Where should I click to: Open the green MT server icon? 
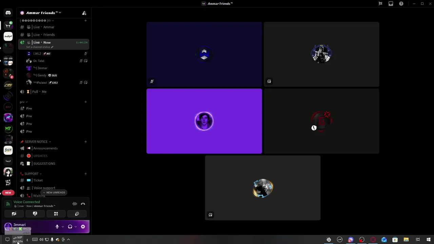point(8,129)
